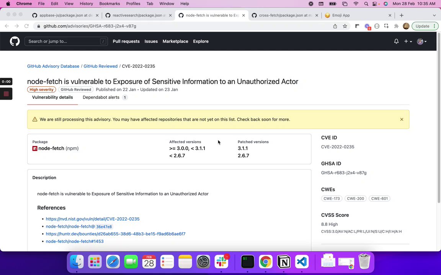Open the nvd.nist.gov CVE-2022-0235 reference

pos(93,219)
